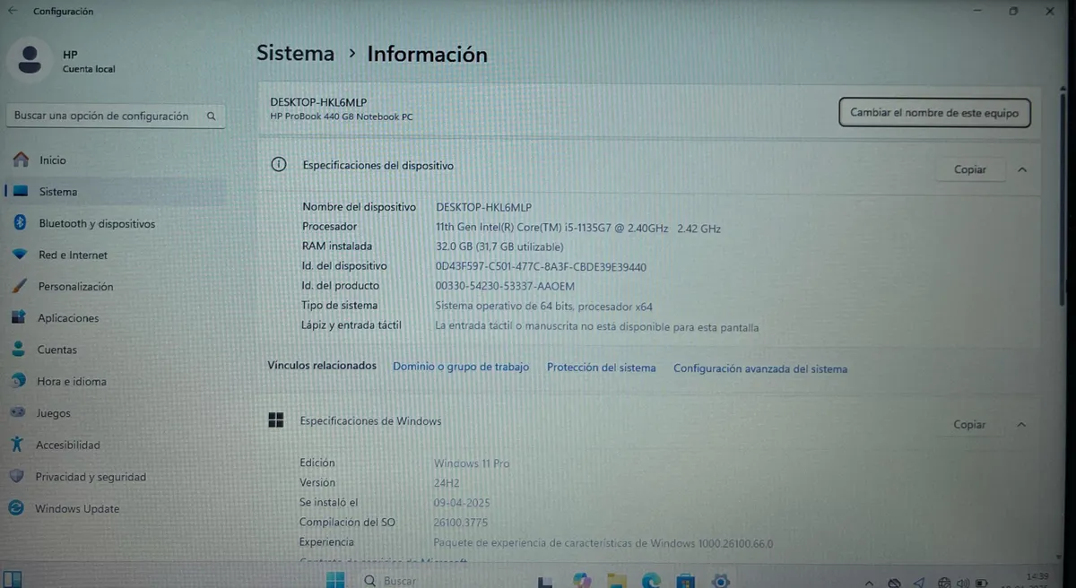
Task: Copy Windows specifications with Copiar button
Action: pos(969,425)
